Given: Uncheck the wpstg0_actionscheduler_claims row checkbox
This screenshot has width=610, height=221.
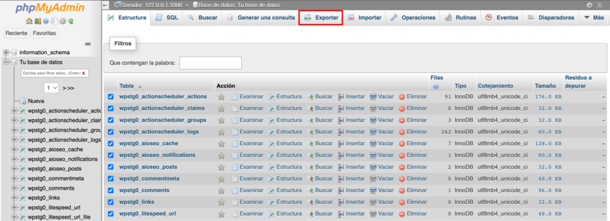Looking at the screenshot, I should pos(110,108).
